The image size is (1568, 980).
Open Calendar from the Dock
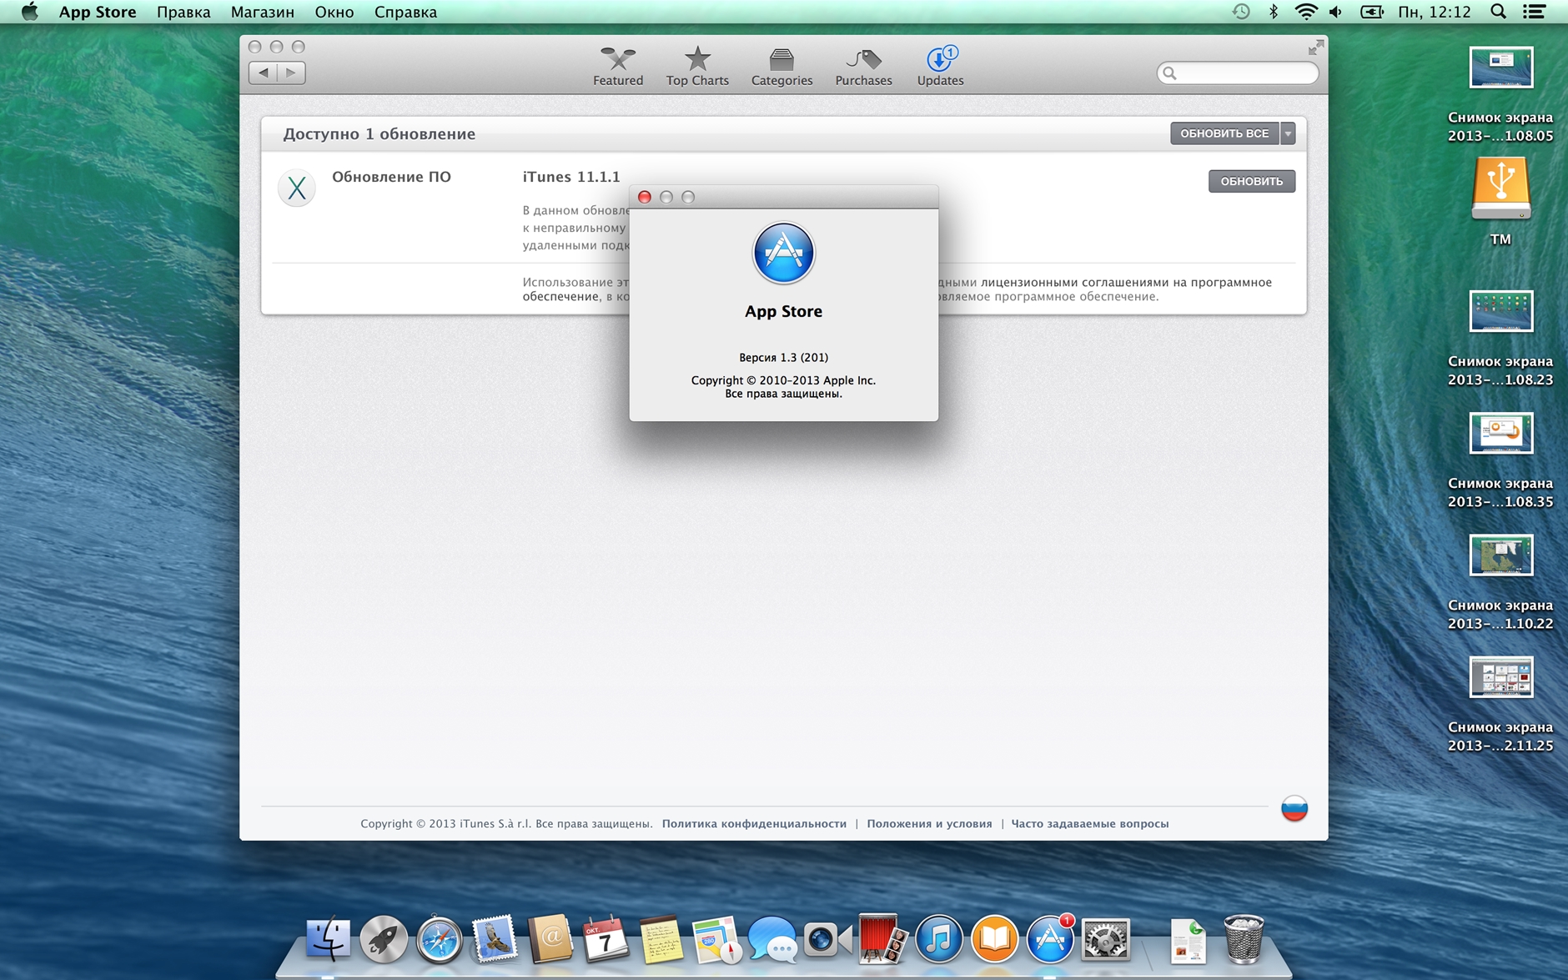click(x=606, y=940)
